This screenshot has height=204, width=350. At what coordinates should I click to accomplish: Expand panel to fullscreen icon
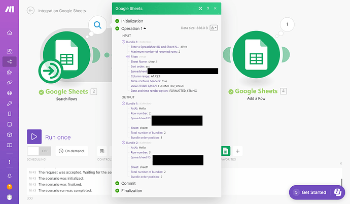[200, 9]
